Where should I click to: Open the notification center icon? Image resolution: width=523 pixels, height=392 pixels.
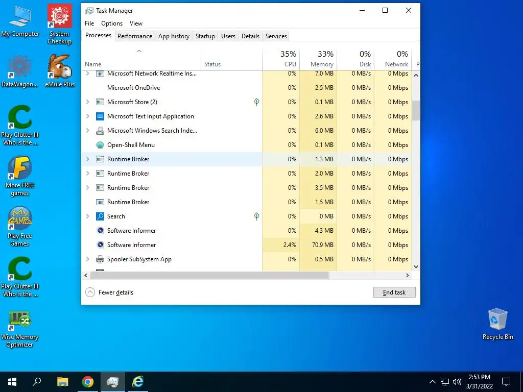506,382
